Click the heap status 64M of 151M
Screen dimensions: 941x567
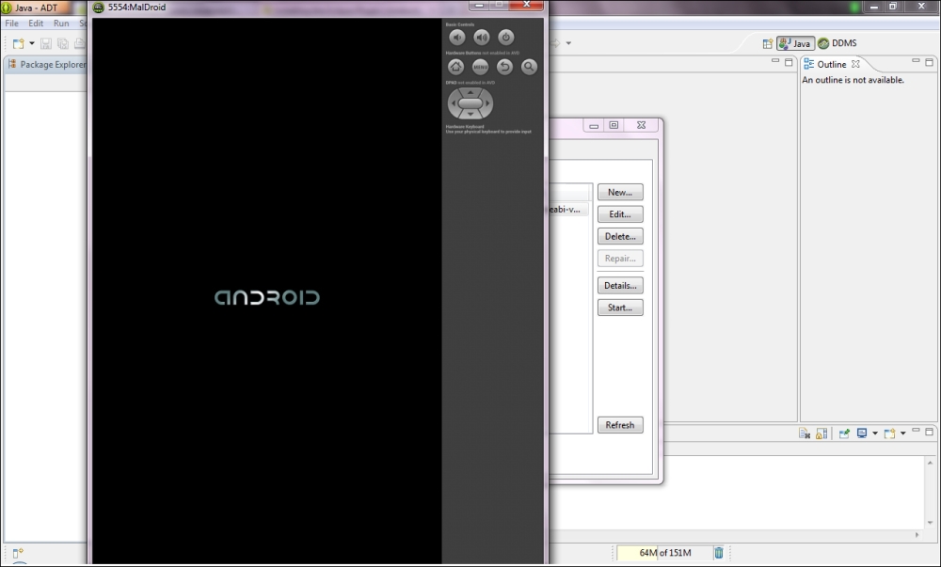pyautogui.click(x=664, y=553)
